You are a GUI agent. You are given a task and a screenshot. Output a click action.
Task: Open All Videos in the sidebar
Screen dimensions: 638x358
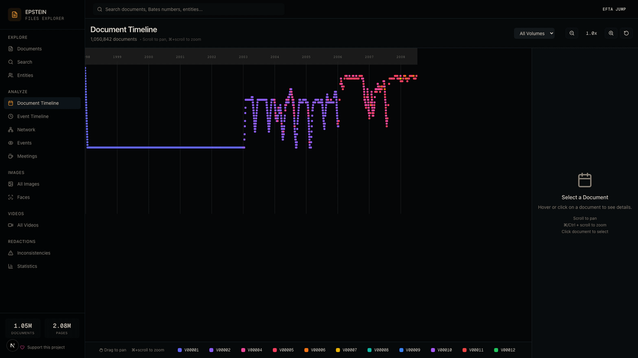(27, 225)
